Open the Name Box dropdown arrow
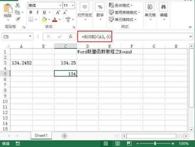 [30, 37]
